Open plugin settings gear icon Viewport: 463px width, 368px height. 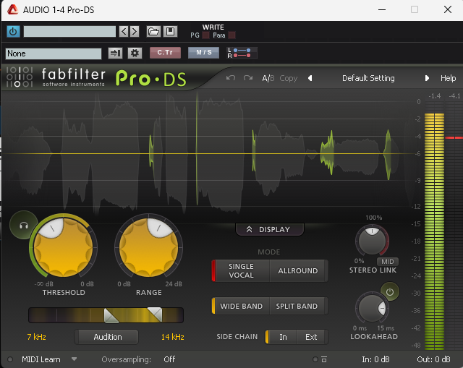tap(135, 53)
